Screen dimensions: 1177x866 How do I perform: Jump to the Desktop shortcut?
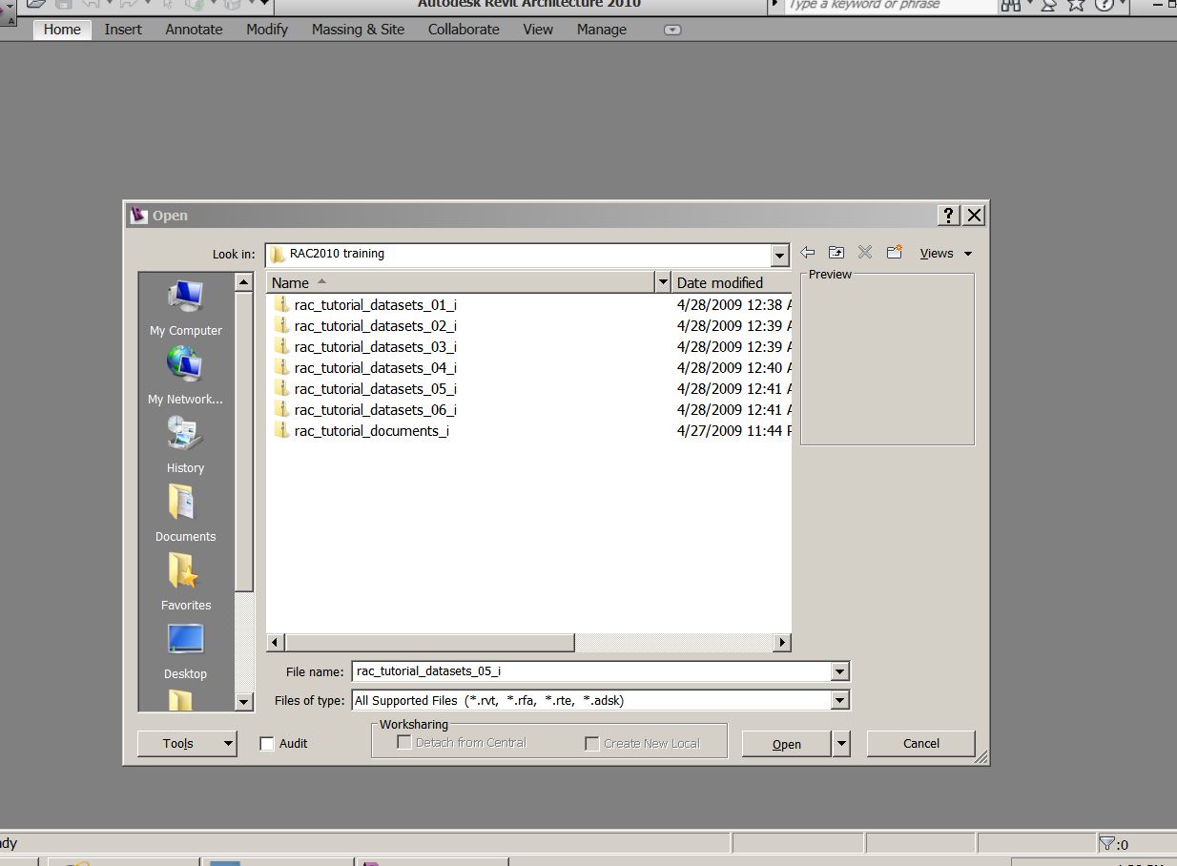(185, 653)
